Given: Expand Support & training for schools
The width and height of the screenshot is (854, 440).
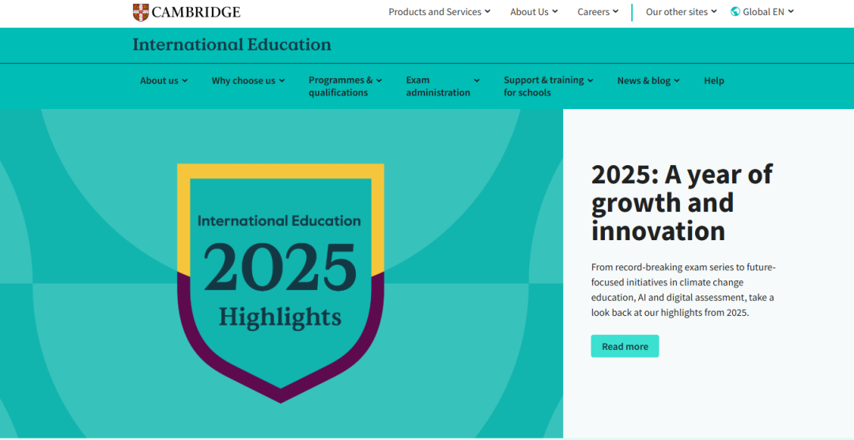Looking at the screenshot, I should pos(547,86).
